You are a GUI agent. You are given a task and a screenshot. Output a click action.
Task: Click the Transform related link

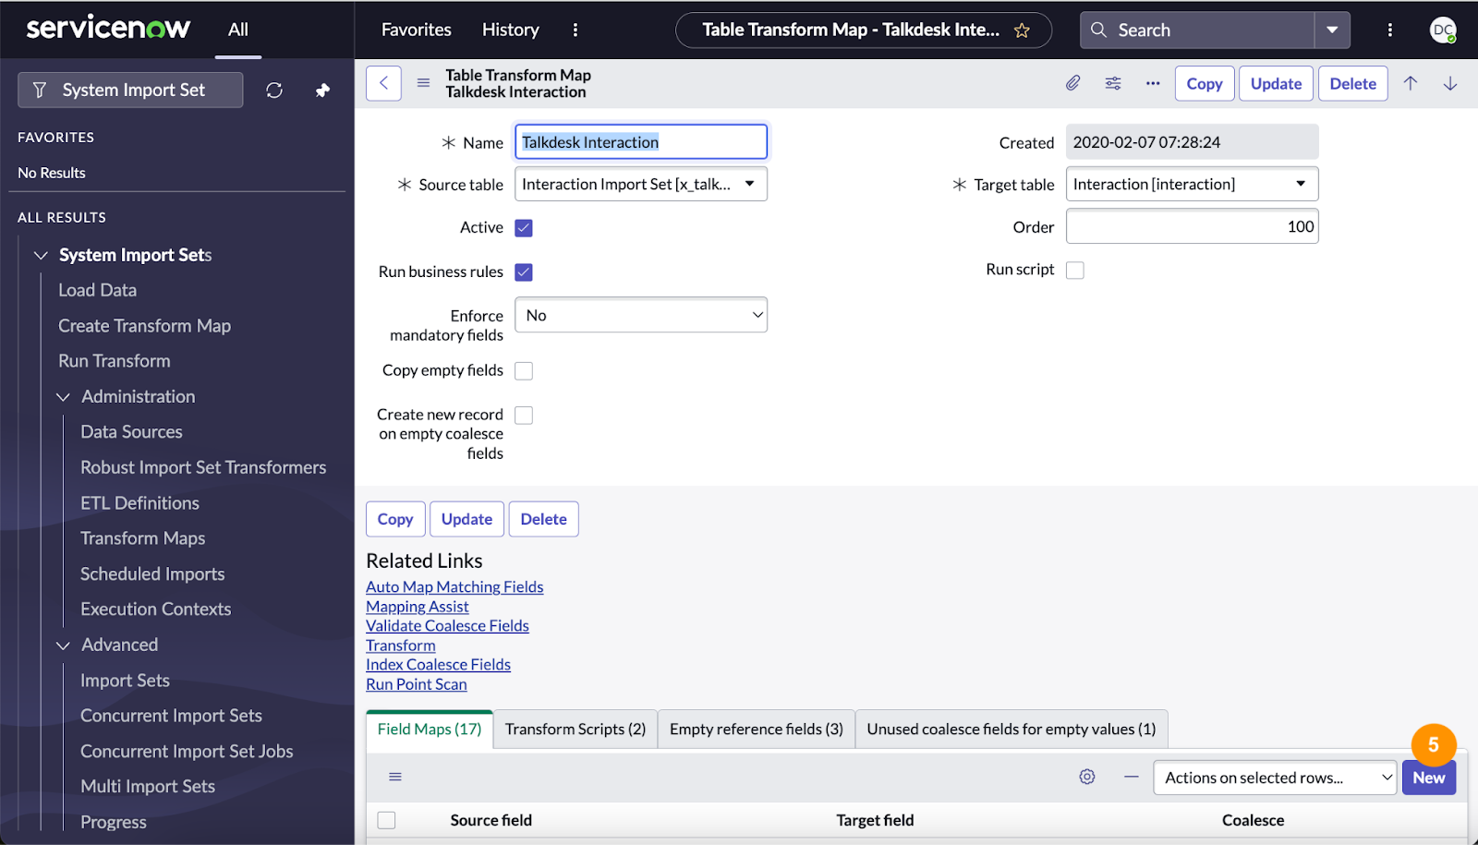click(x=401, y=646)
